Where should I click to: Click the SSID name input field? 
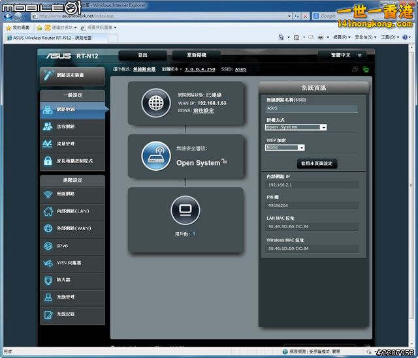click(312, 108)
